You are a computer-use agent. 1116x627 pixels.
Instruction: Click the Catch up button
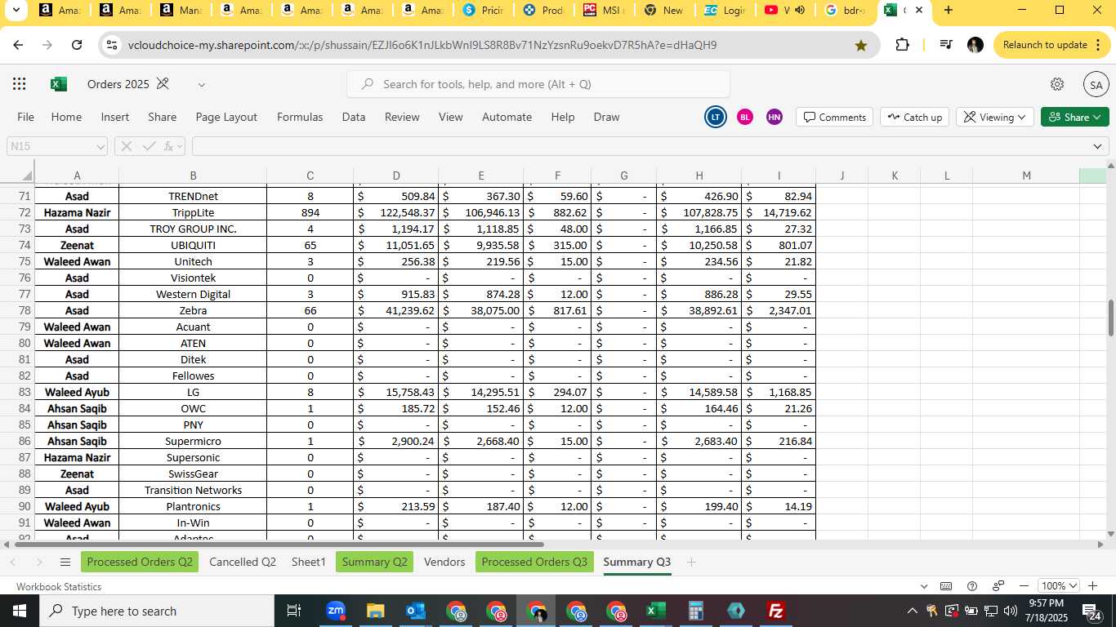[x=916, y=117]
